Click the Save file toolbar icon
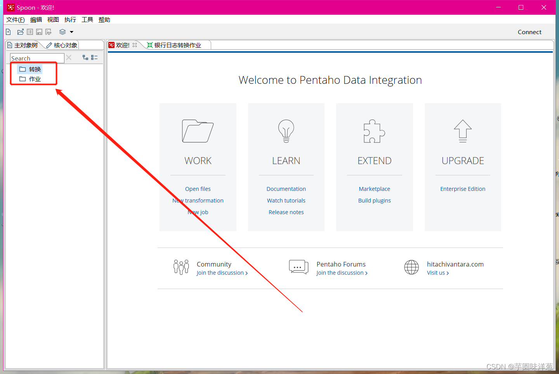 pyautogui.click(x=39, y=32)
